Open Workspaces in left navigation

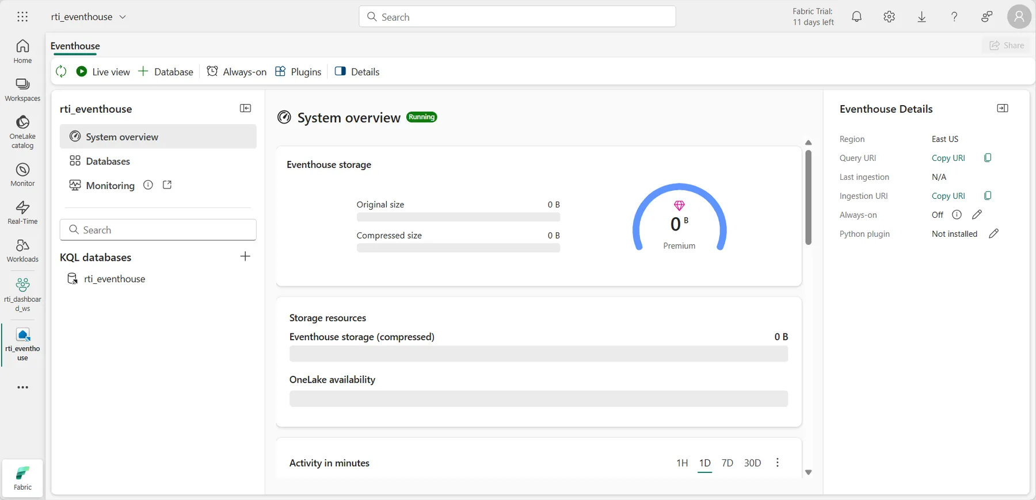[x=22, y=90]
